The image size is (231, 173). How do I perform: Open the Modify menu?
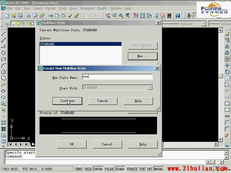click(102, 8)
